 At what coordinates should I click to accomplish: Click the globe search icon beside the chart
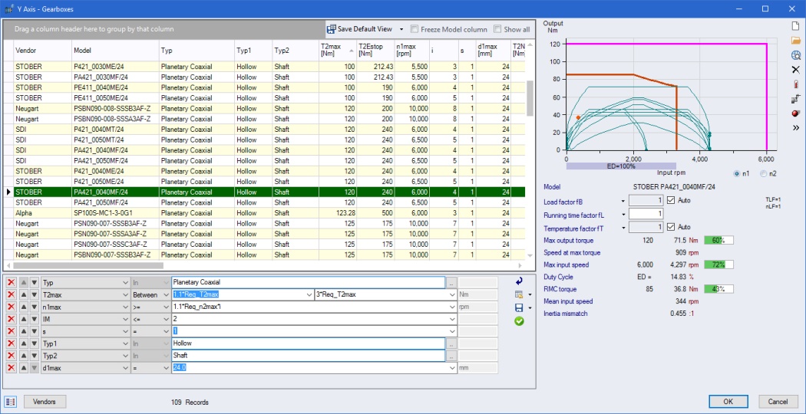[x=795, y=55]
